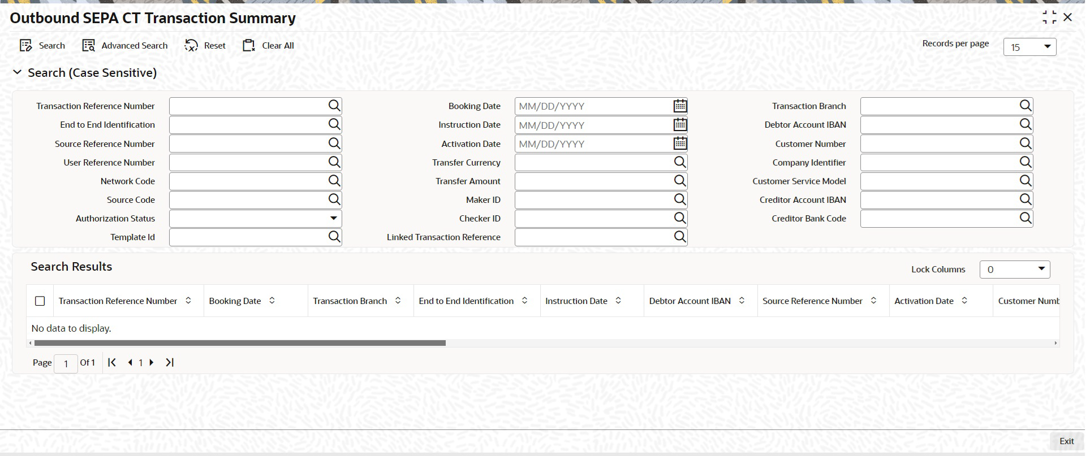
Task: Reset the search criteria
Action: coord(205,46)
